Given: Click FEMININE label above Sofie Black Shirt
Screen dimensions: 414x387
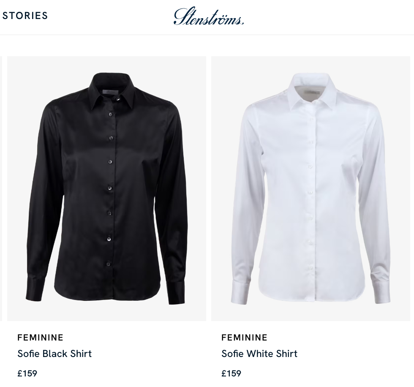Looking at the screenshot, I should 41,338.
